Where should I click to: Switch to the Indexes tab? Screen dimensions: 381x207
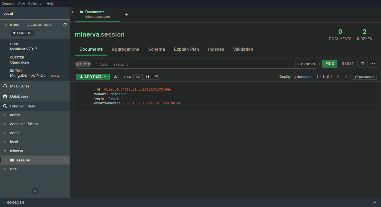tap(216, 49)
